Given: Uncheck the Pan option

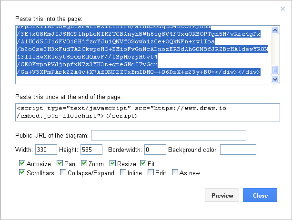Looking at the screenshot, I should (60, 163).
